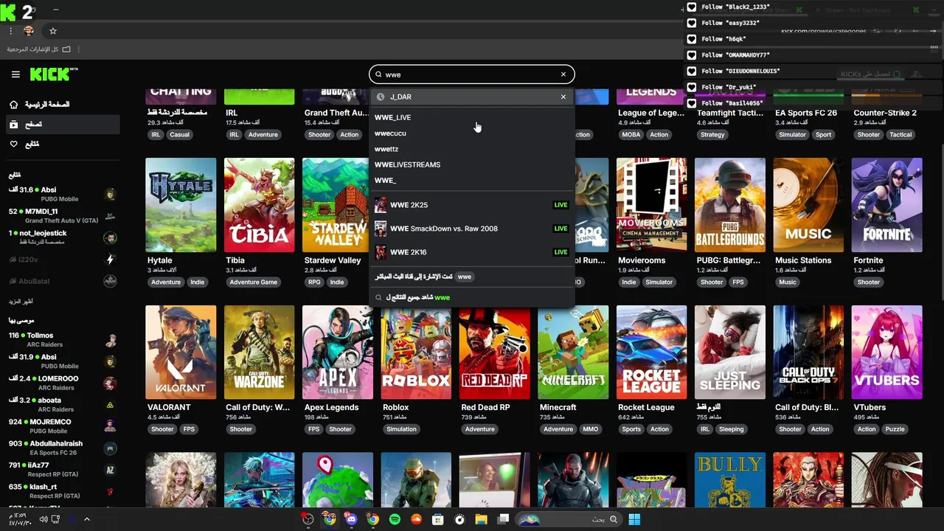Open Spotify from the taskbar
Viewport: 944px width, 531px height.
pos(395,519)
